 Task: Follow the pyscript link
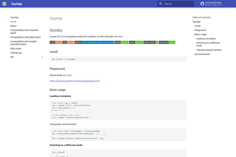(67, 75)
